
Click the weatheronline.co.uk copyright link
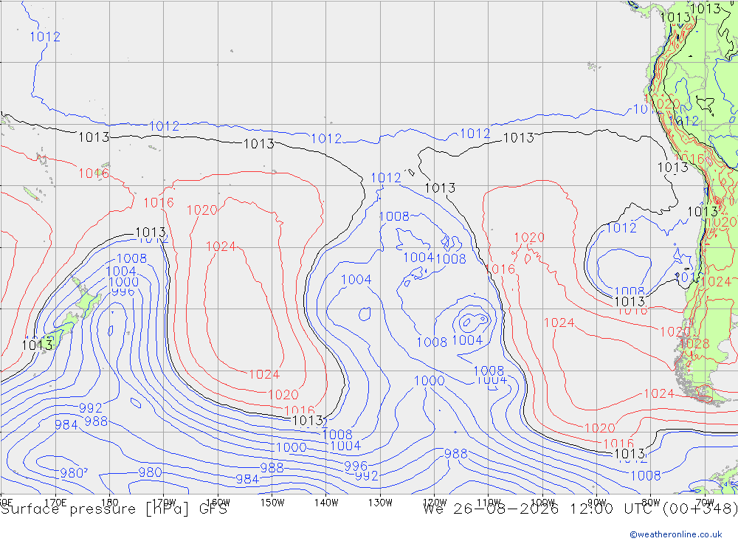tap(676, 534)
